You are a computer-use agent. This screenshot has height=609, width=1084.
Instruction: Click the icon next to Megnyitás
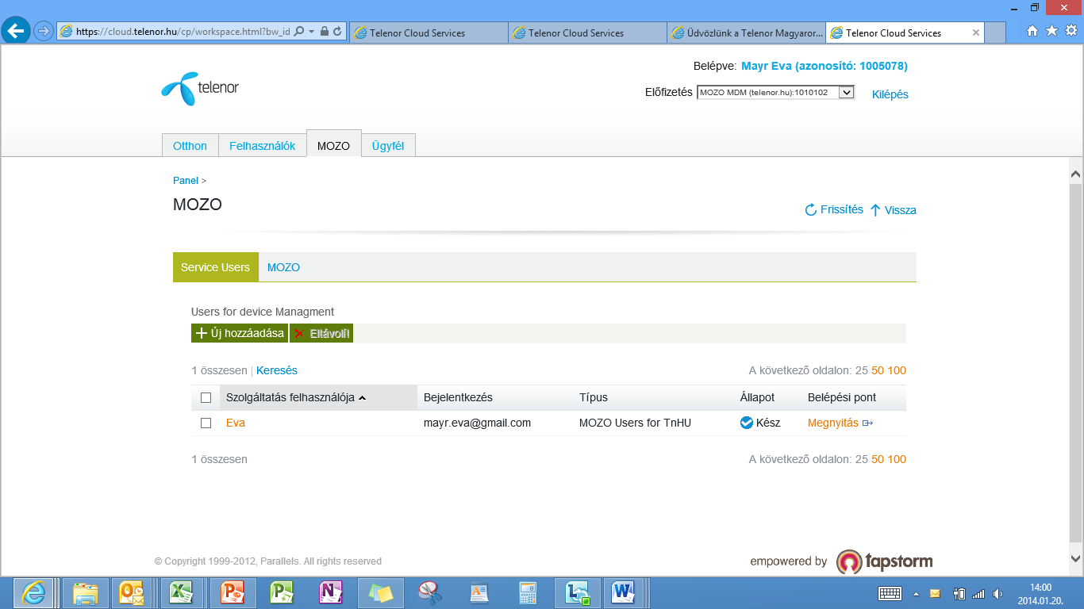tap(868, 423)
